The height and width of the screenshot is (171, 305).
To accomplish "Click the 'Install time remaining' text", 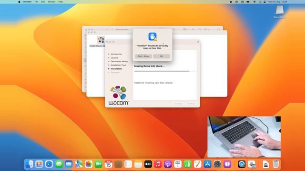I will [x=153, y=83].
